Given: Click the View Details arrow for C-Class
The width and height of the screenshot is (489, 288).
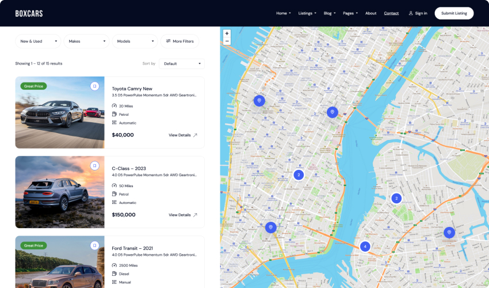Looking at the screenshot, I should pos(195,215).
